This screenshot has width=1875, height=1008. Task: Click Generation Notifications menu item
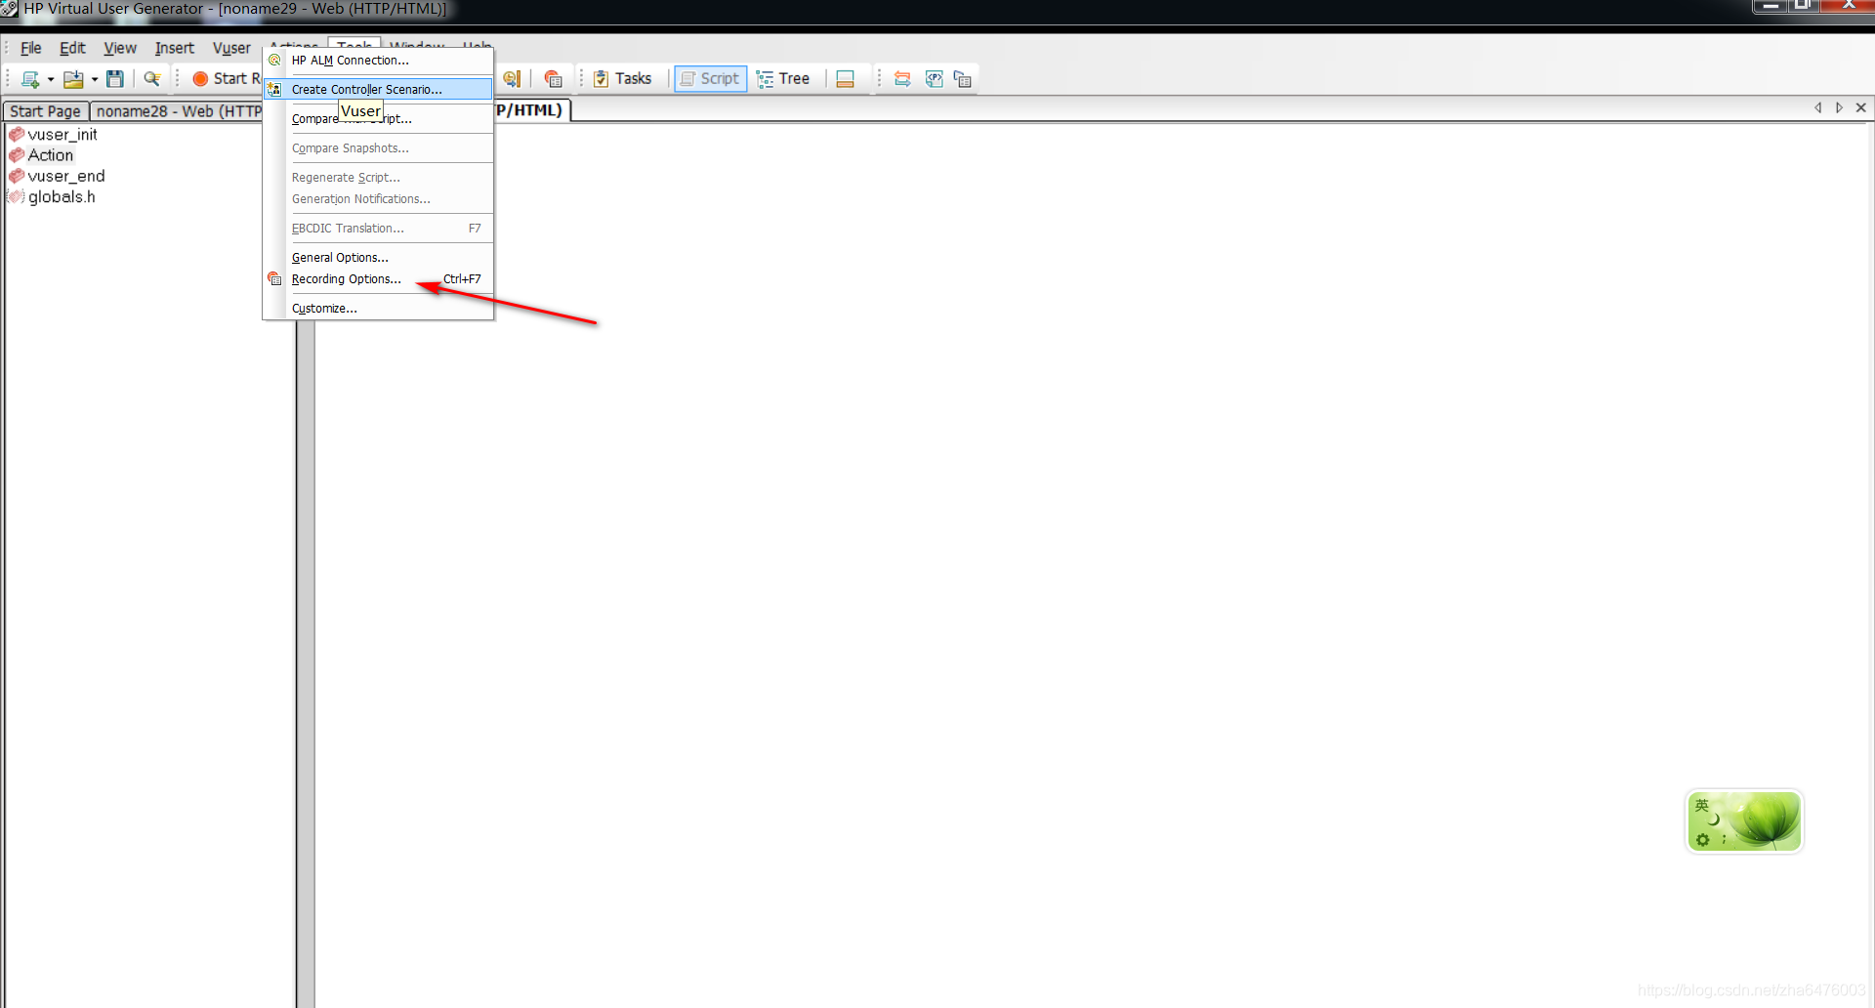click(x=378, y=199)
